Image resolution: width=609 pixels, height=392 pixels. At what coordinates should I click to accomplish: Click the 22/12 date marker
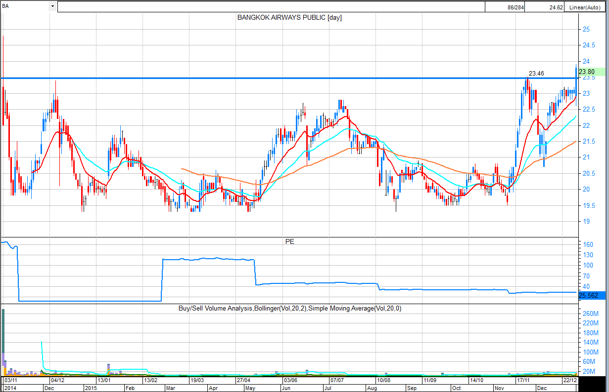pos(571,381)
